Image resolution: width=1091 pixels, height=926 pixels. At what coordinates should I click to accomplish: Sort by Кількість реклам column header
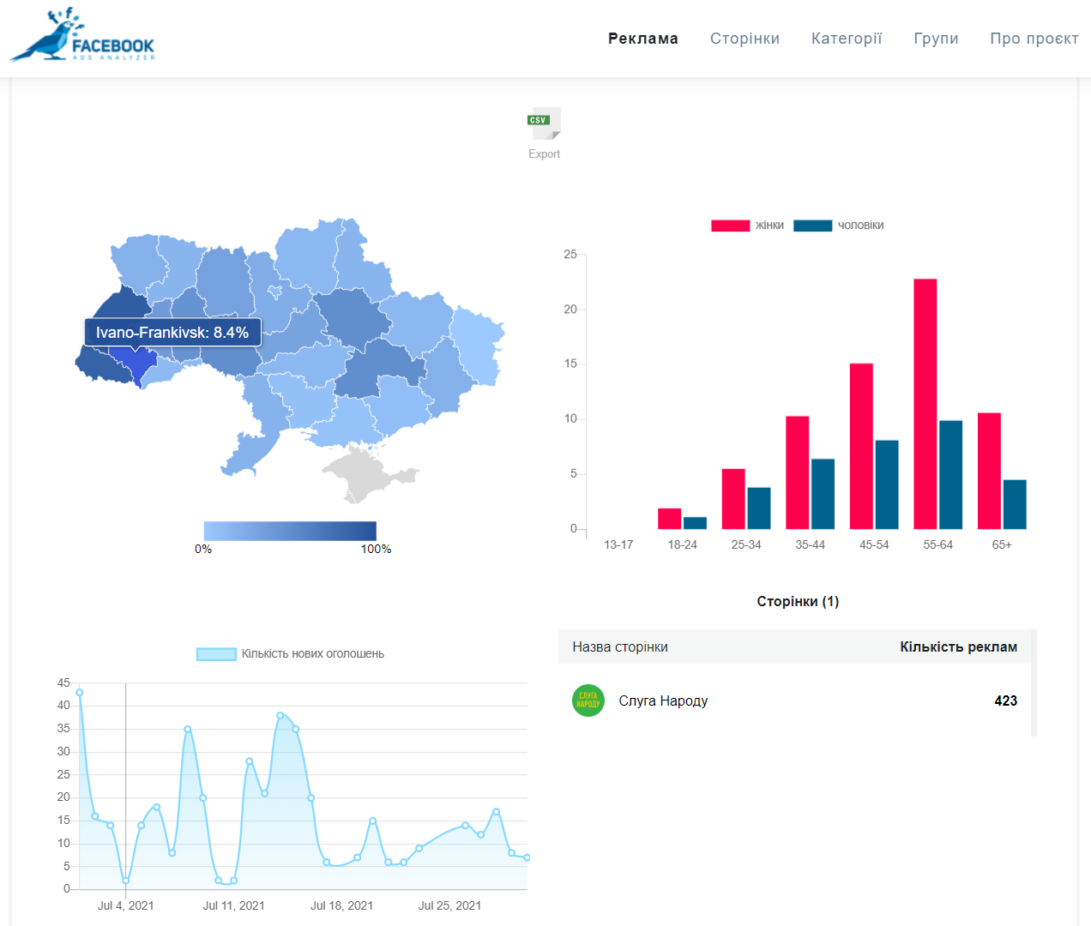point(958,647)
